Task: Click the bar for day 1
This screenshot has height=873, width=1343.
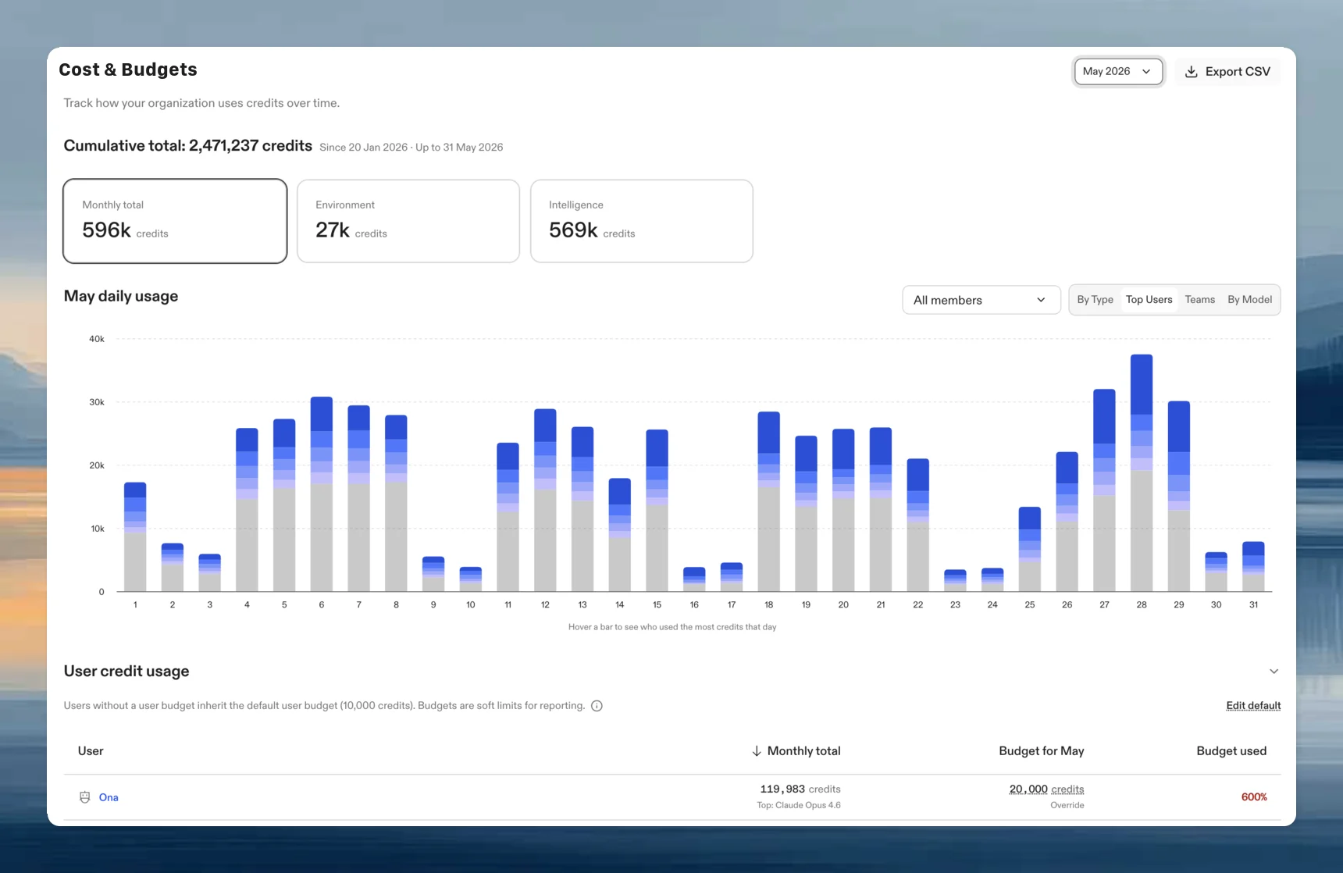Action: [135, 537]
